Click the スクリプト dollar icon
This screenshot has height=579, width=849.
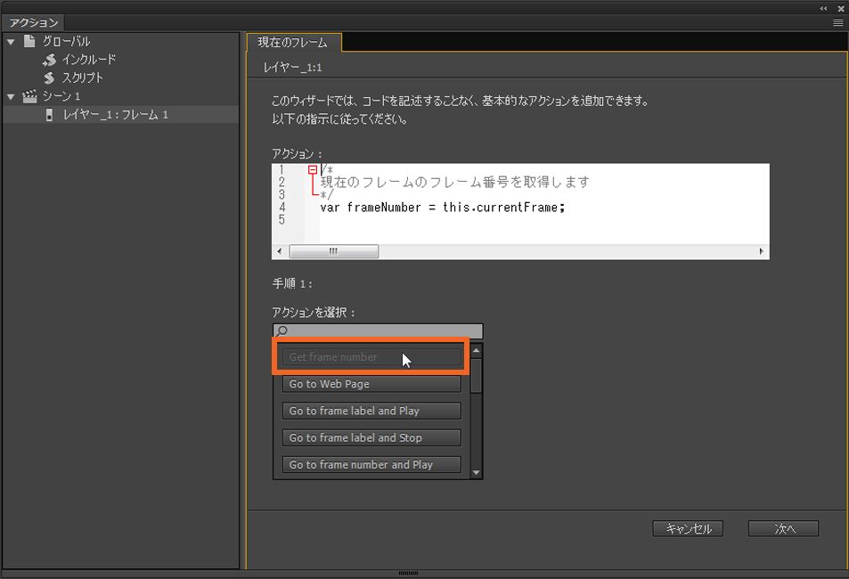[49, 78]
